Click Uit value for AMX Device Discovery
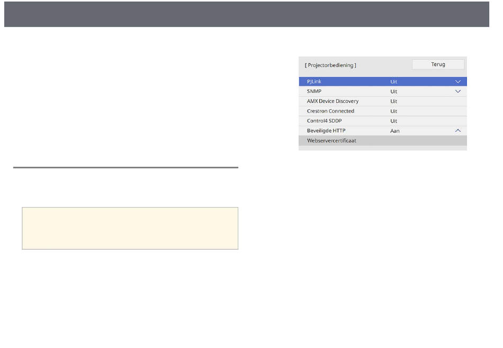The image size is (503, 348). (393, 101)
